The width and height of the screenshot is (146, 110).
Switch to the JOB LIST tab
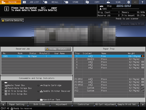(x=31, y=2)
